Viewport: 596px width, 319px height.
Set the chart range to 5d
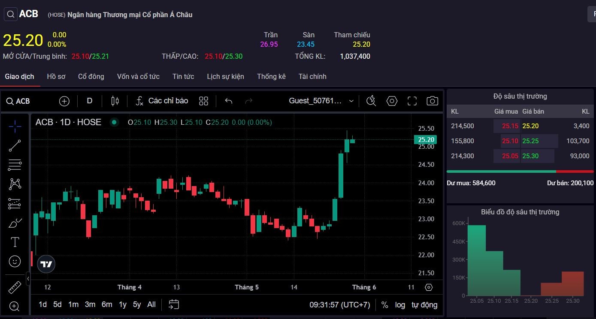(57, 304)
